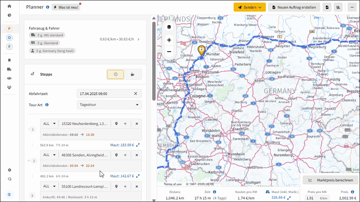The width and height of the screenshot is (360, 202).
Task: Click Neuen Auftrag erstellen
Action: tap(294, 7)
